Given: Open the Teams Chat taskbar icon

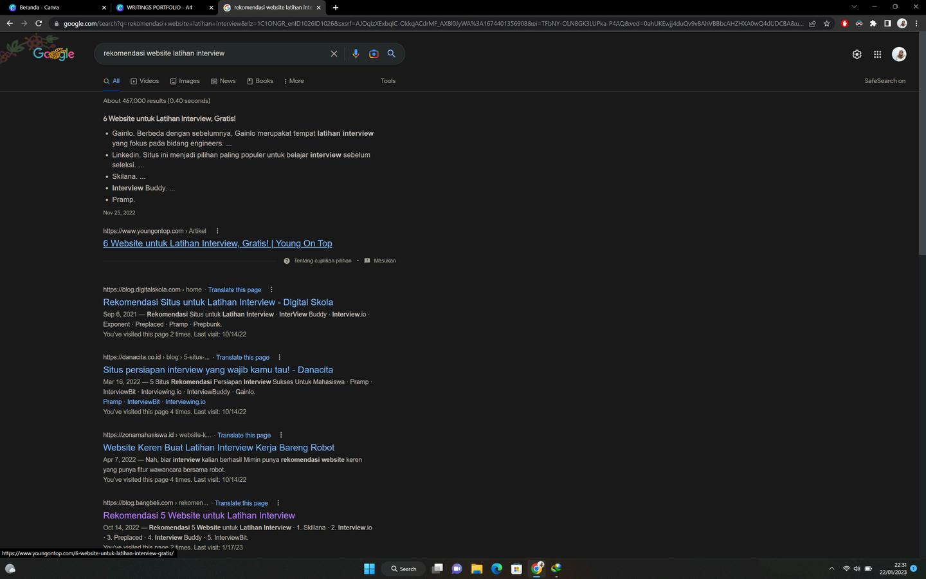Looking at the screenshot, I should tap(457, 569).
